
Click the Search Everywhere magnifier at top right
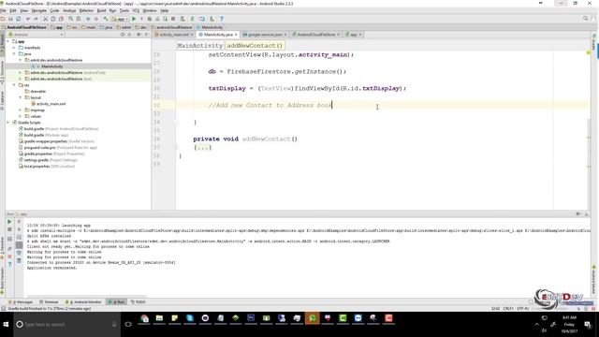585,19
